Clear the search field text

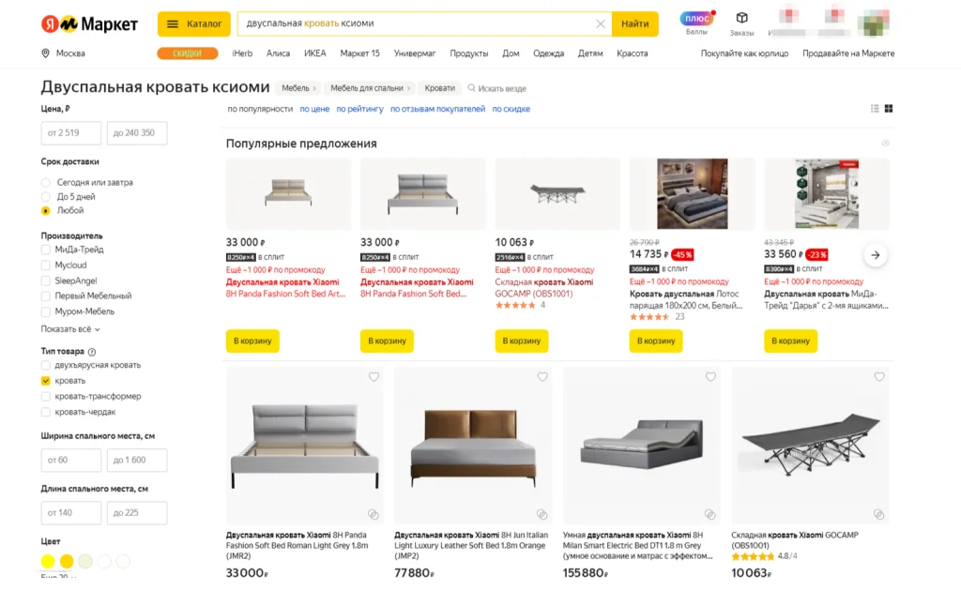click(601, 23)
